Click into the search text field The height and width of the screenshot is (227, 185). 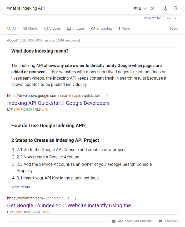[68, 8]
